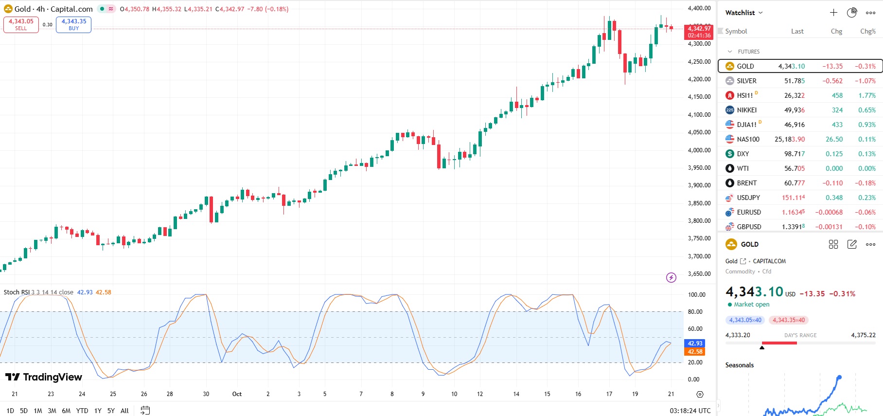Toggle the flag column in watchlist header
This screenshot has height=416, width=883.
[721, 31]
